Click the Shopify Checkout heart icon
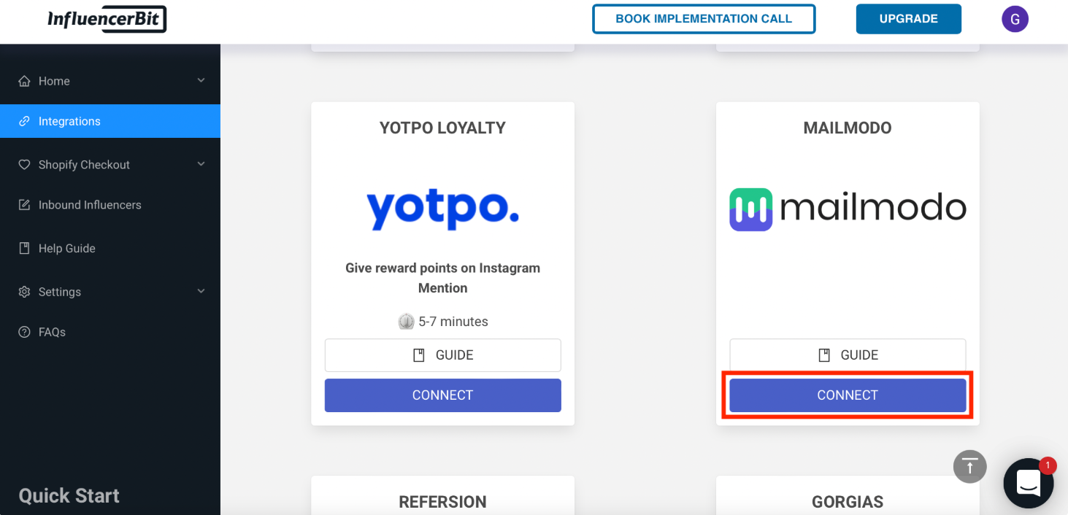 coord(24,165)
